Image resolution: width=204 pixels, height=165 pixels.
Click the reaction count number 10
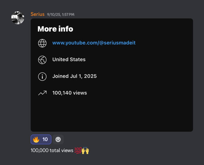(45, 139)
